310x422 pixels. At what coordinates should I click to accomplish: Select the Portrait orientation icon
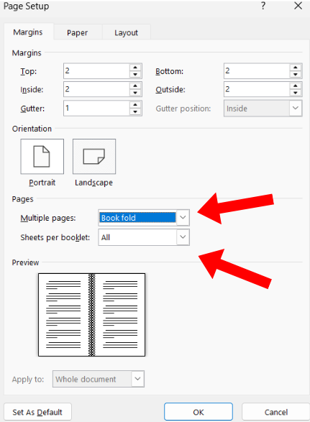42,157
